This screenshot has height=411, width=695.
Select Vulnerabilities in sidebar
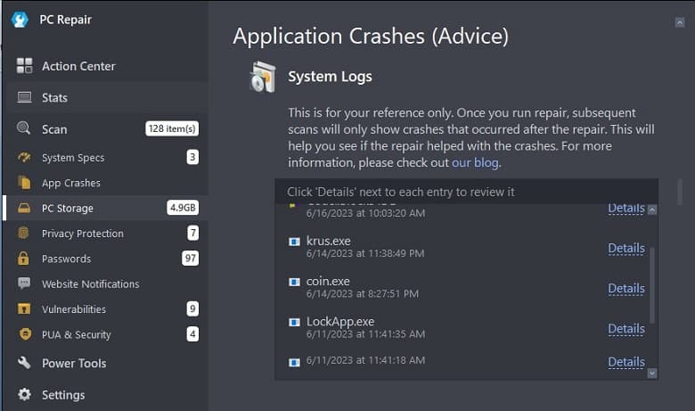[105, 309]
